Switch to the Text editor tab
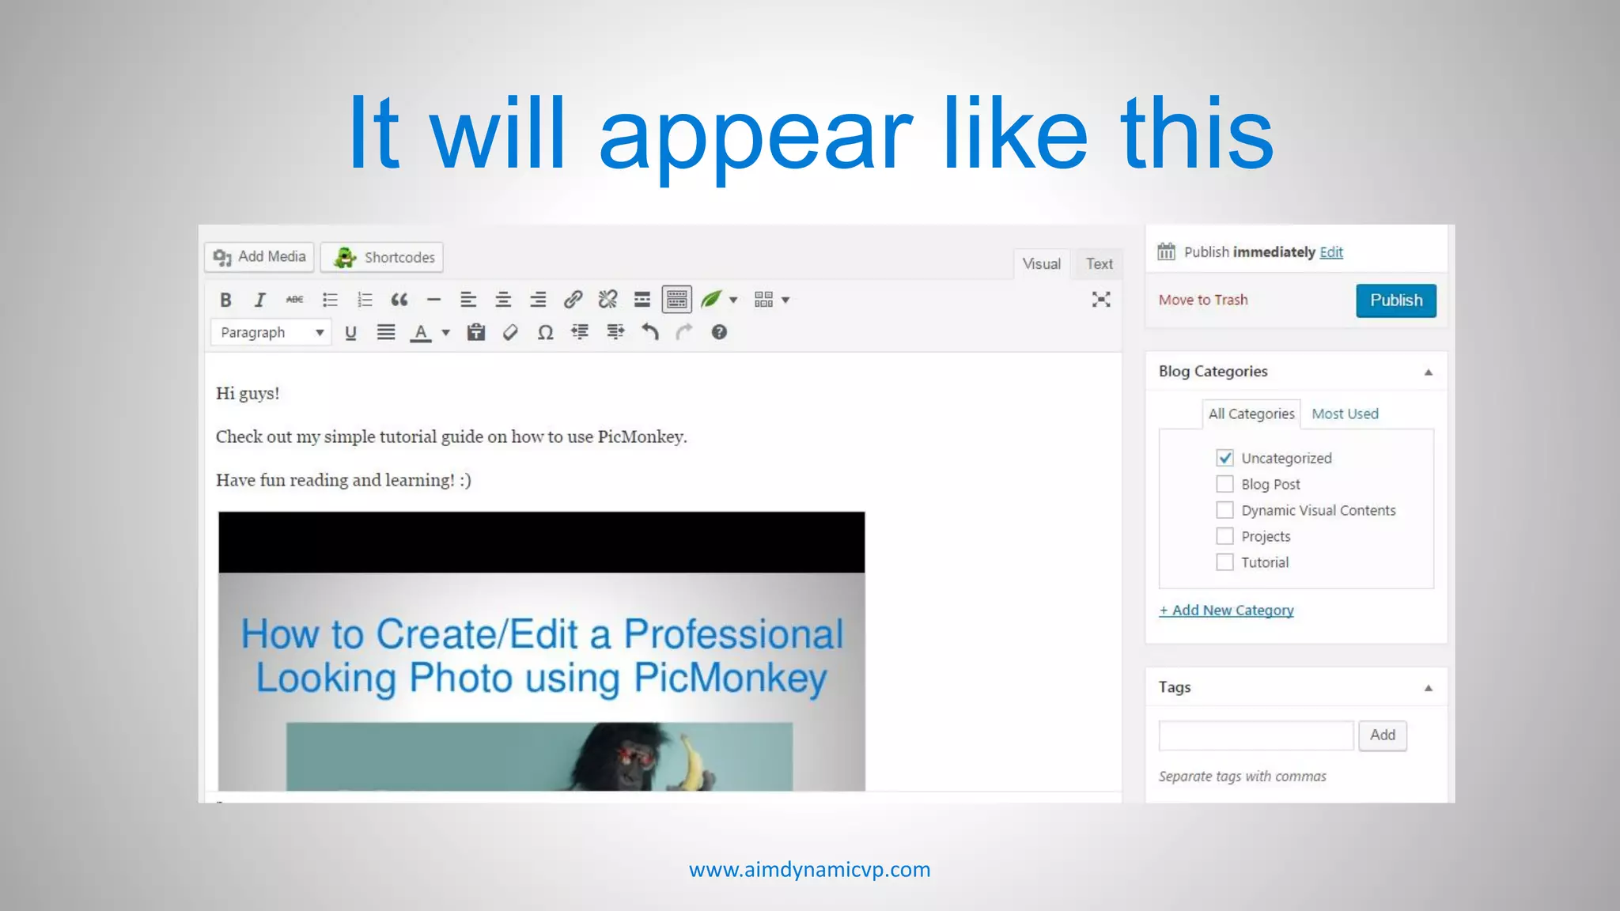 click(x=1099, y=264)
